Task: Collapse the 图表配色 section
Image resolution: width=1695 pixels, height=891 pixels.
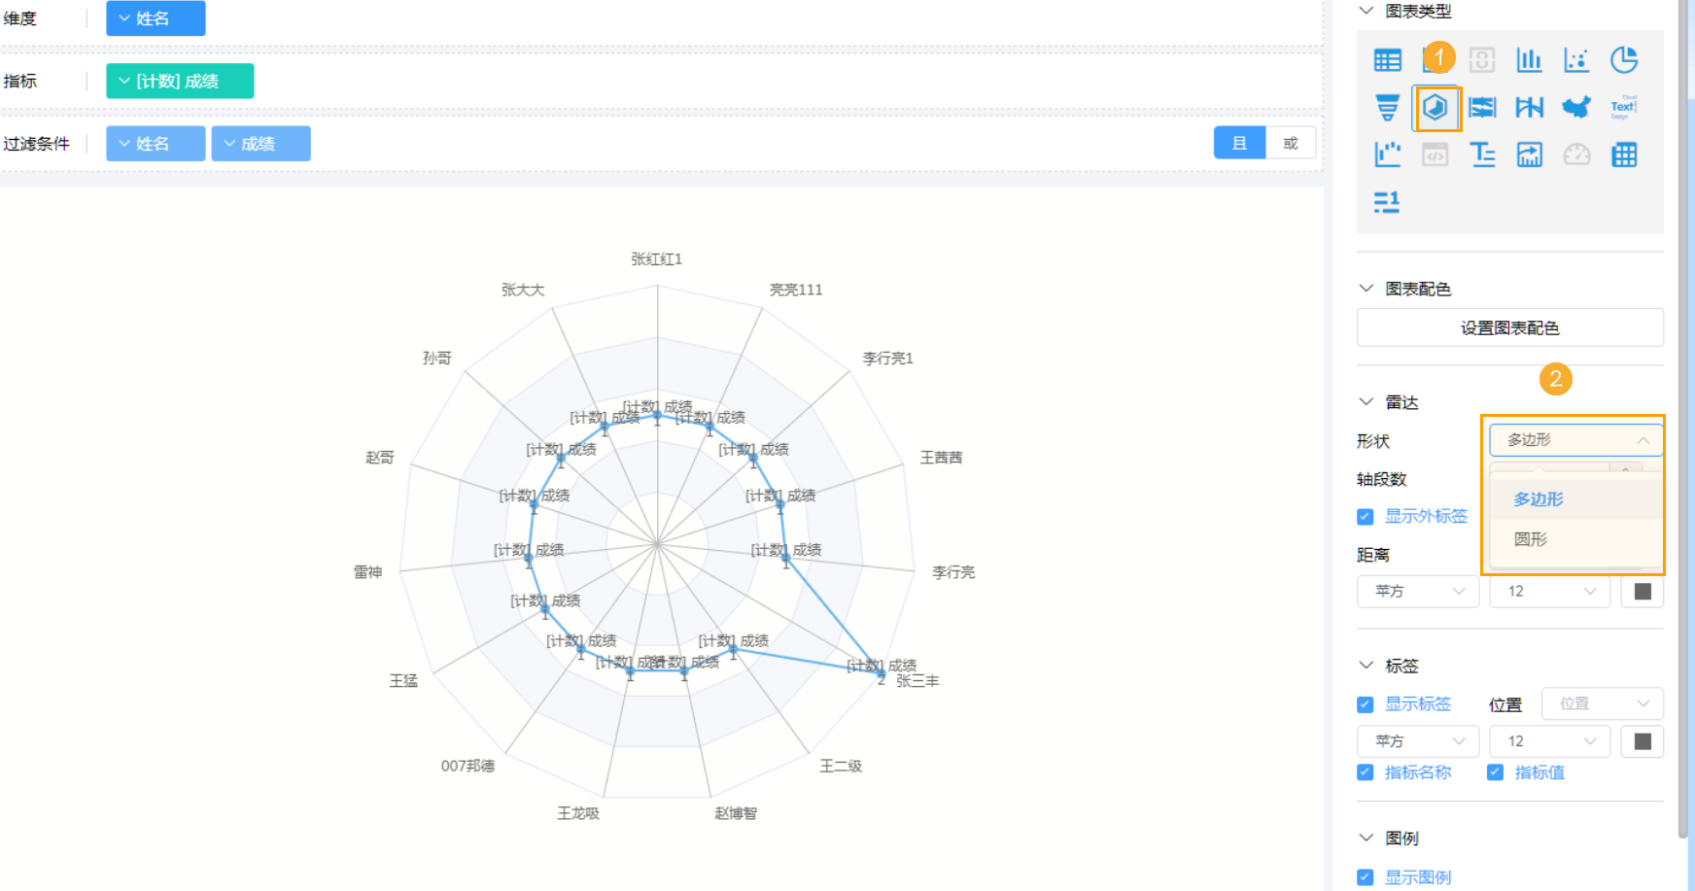Action: click(1366, 289)
